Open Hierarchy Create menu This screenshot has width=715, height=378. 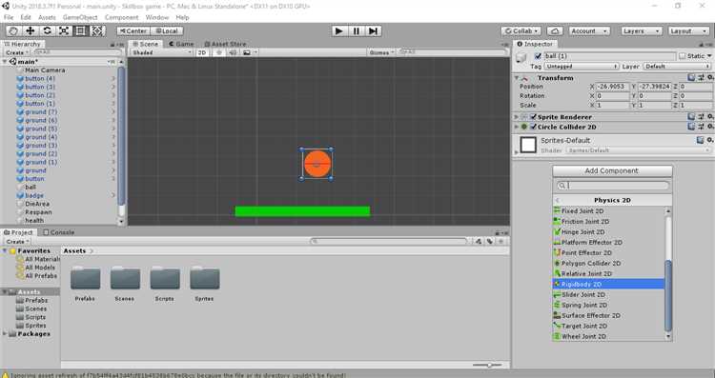17,52
